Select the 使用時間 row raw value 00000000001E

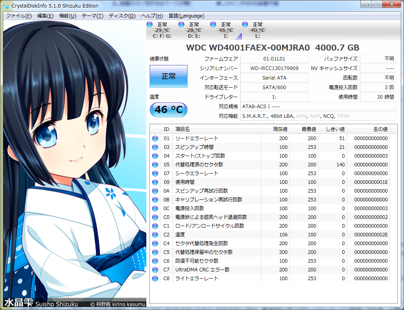[x=371, y=182]
